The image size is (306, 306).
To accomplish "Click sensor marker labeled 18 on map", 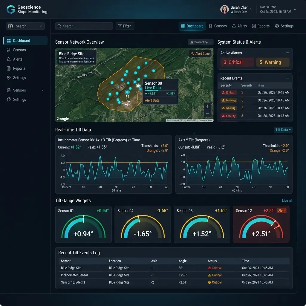I will pos(127,92).
